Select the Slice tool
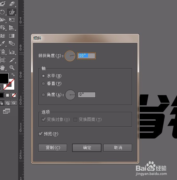Screen dimensions: 177x180 [x=12, y=60]
